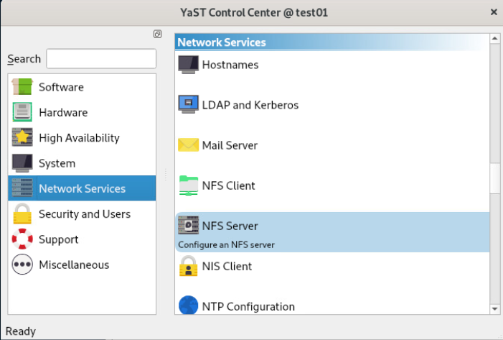Select the Support category label

point(59,239)
